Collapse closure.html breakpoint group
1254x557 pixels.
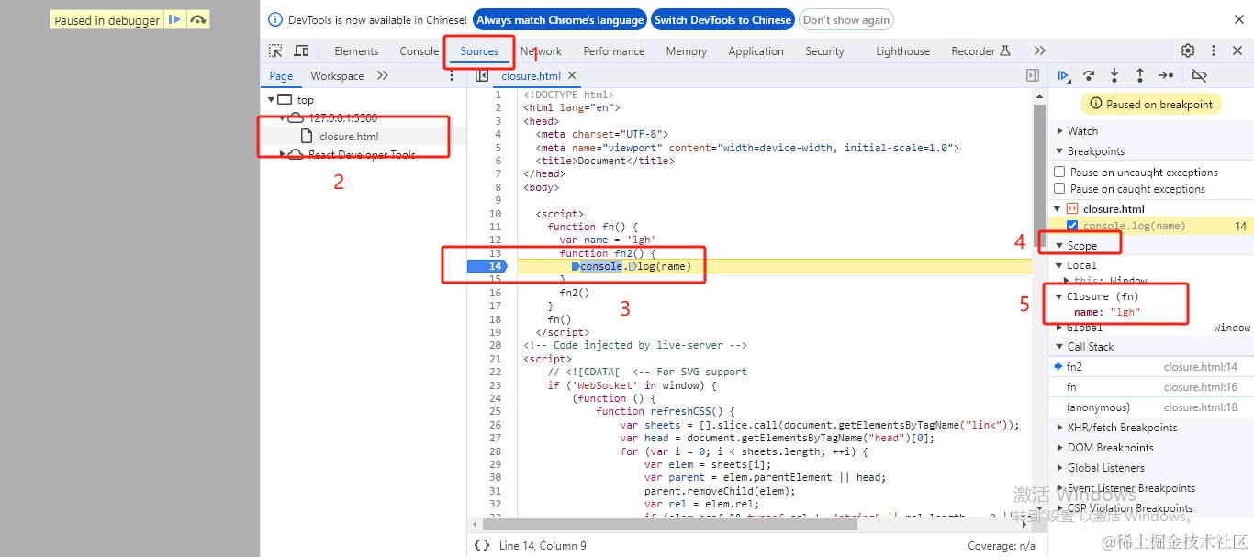pyautogui.click(x=1058, y=209)
